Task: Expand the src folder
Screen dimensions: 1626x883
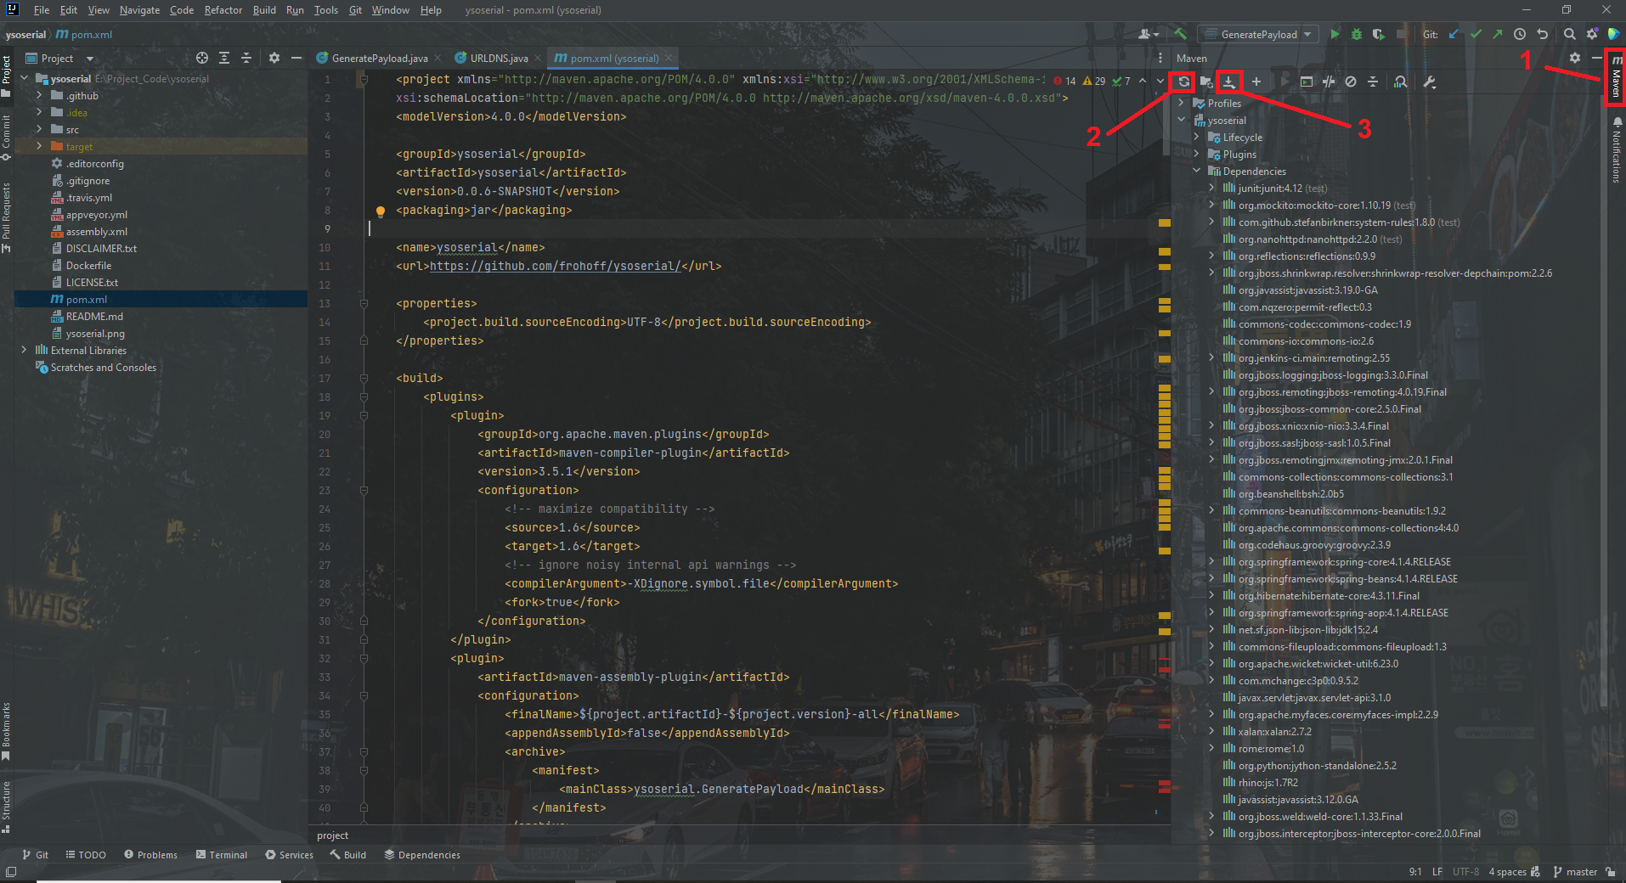Action: point(39,129)
